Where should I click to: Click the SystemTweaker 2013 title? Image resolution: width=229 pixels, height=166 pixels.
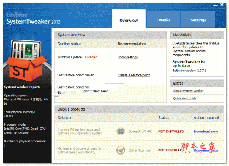pyautogui.click(x=33, y=22)
